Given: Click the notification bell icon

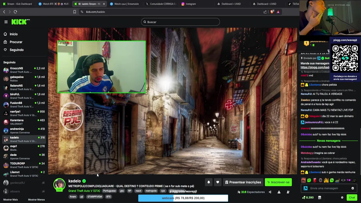Looking at the screenshot, I should click(x=209, y=182).
